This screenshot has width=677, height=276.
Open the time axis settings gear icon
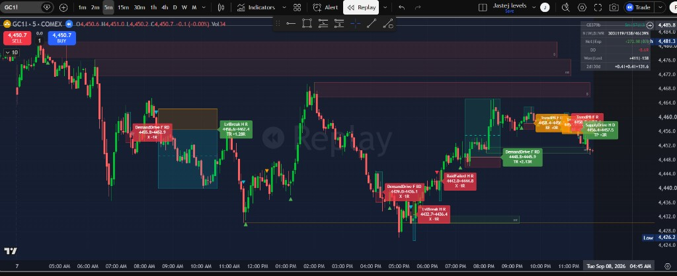(x=668, y=266)
